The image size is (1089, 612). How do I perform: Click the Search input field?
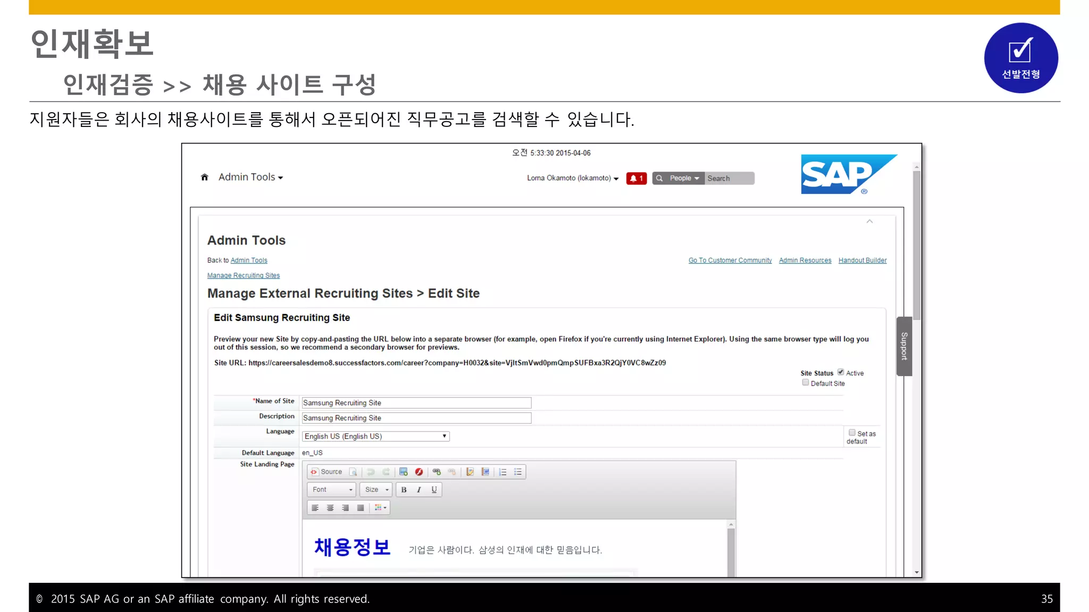[730, 178]
